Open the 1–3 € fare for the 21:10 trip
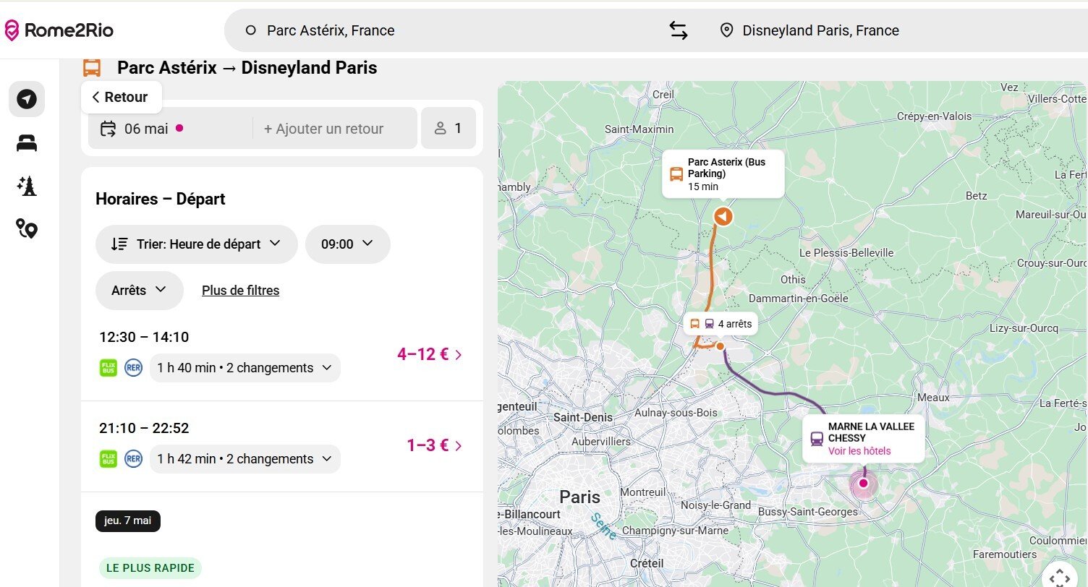 click(434, 445)
